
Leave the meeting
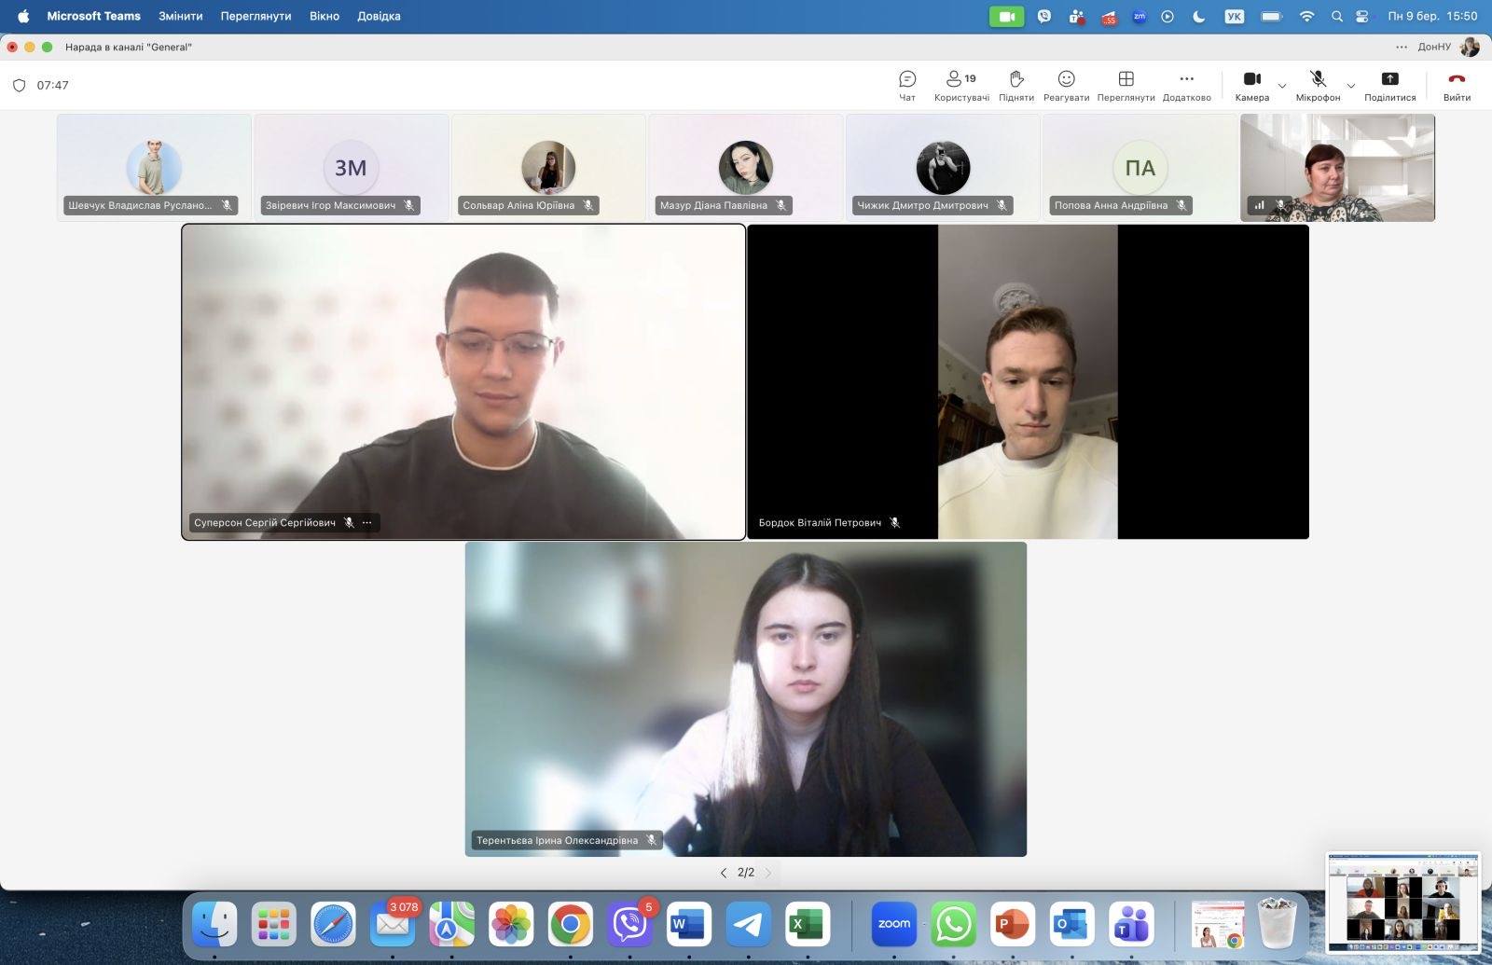click(1456, 85)
